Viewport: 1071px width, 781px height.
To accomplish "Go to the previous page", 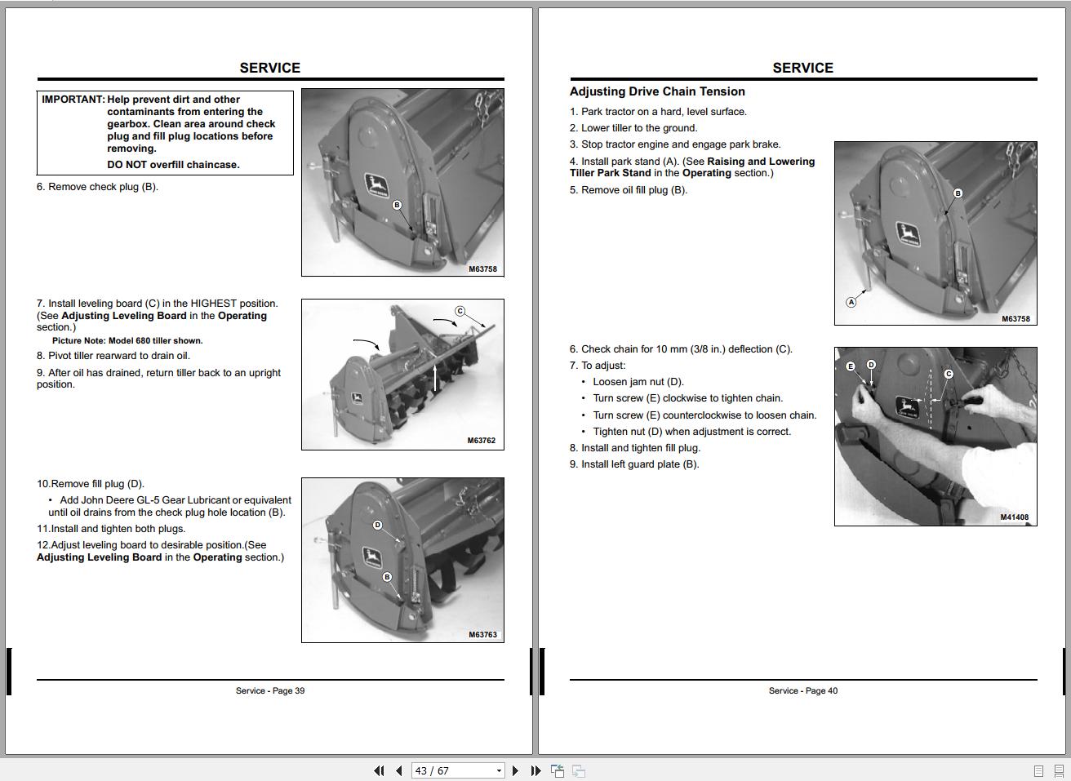I will (398, 770).
